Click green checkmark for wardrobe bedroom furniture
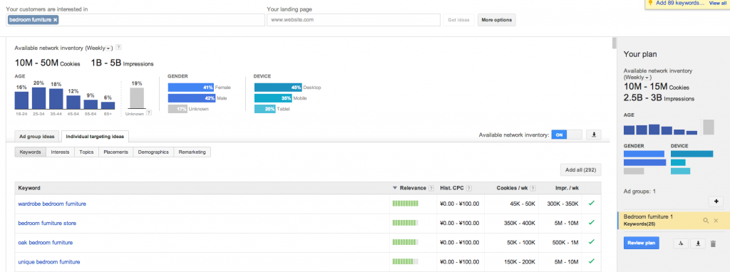Viewport: 730px width, 272px height. click(591, 203)
